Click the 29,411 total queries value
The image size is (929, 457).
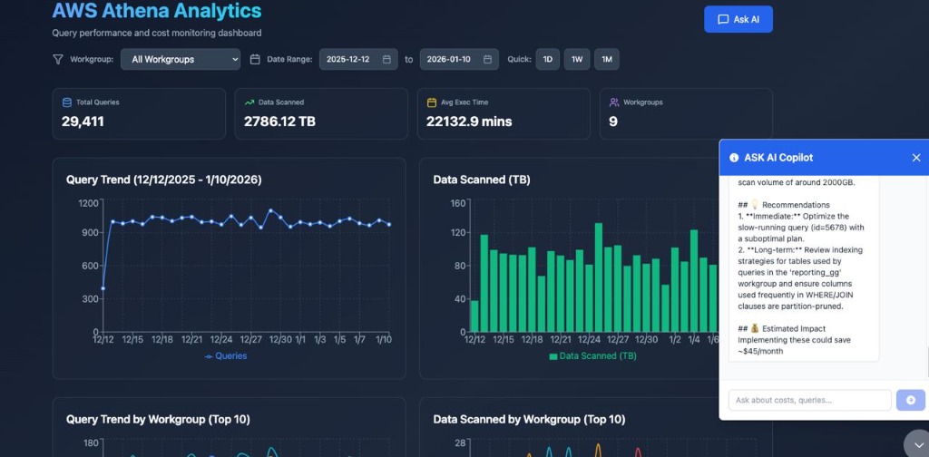[x=83, y=122]
